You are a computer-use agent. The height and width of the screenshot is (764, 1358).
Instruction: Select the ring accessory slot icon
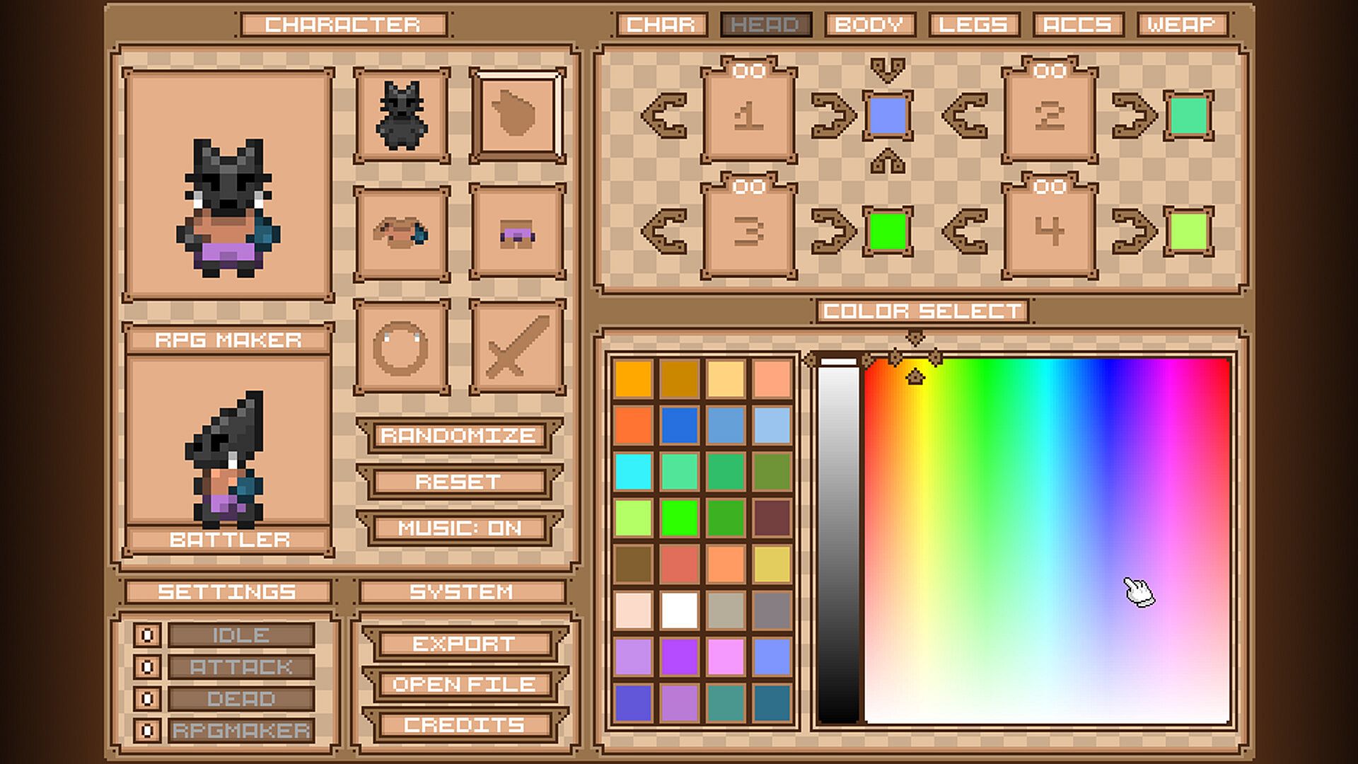coord(402,347)
